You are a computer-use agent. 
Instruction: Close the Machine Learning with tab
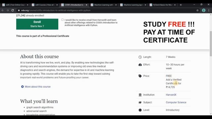click(116, 5)
